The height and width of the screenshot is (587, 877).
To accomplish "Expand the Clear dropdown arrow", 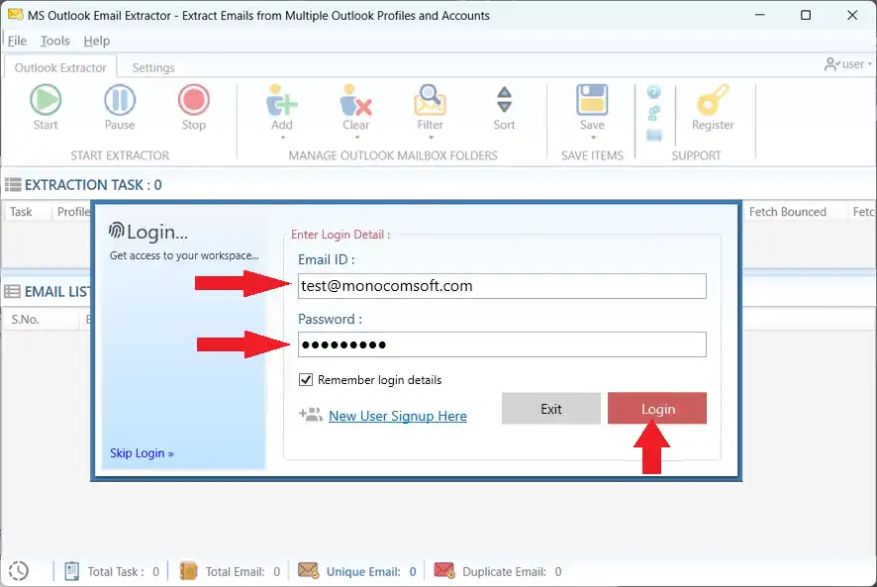I will (x=357, y=138).
